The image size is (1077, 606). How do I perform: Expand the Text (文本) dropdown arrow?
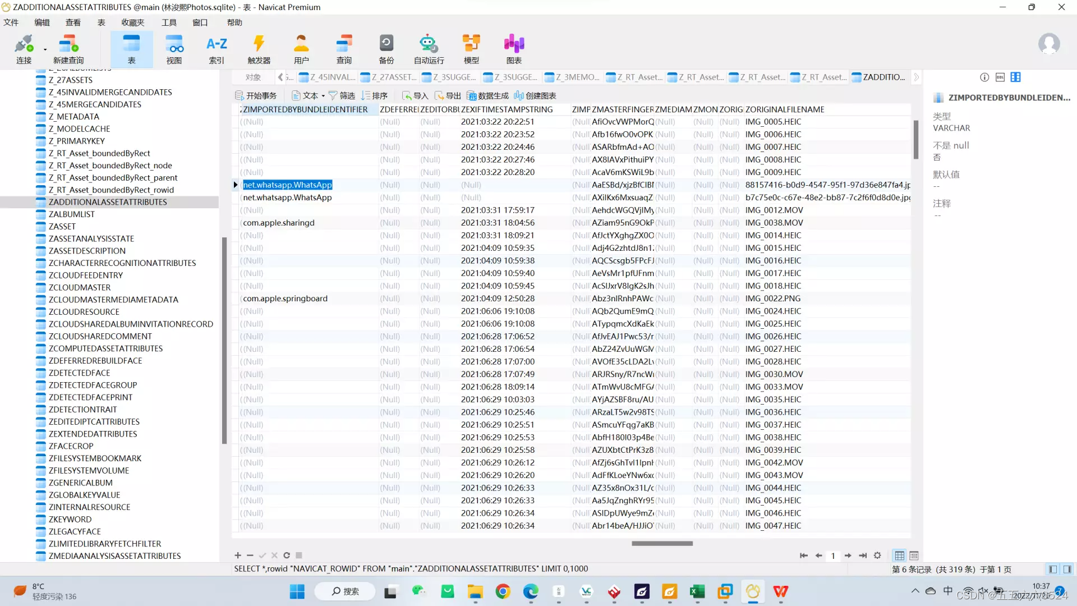click(323, 96)
